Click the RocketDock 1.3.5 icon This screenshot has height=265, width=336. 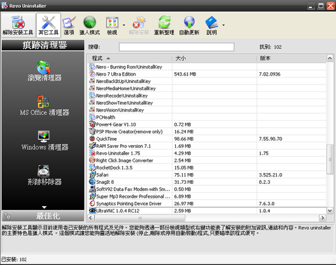[x=92, y=168]
